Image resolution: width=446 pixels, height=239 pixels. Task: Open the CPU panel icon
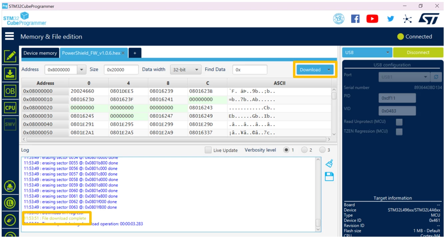[x=10, y=108]
